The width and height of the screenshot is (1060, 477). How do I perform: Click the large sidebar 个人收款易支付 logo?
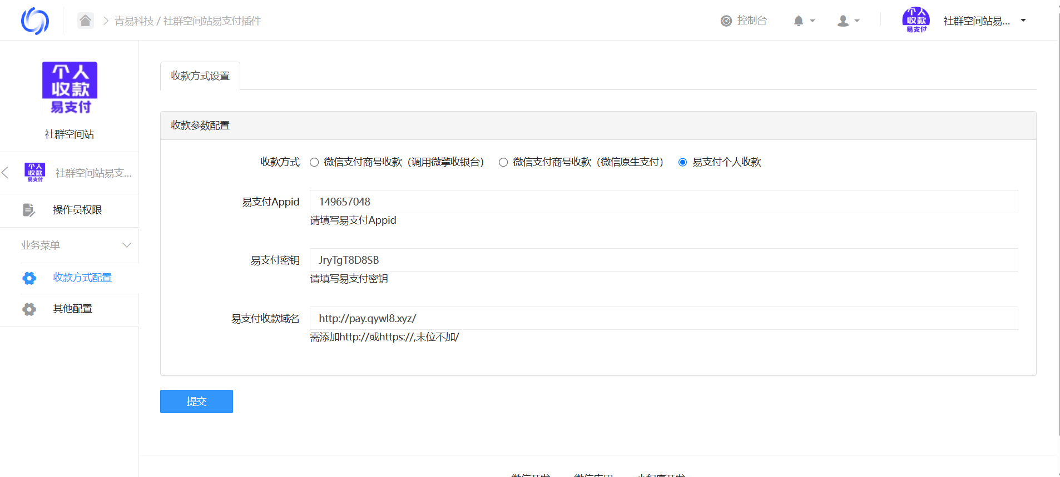70,88
